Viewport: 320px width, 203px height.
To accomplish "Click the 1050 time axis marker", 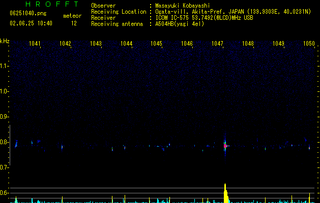I will (x=309, y=44).
